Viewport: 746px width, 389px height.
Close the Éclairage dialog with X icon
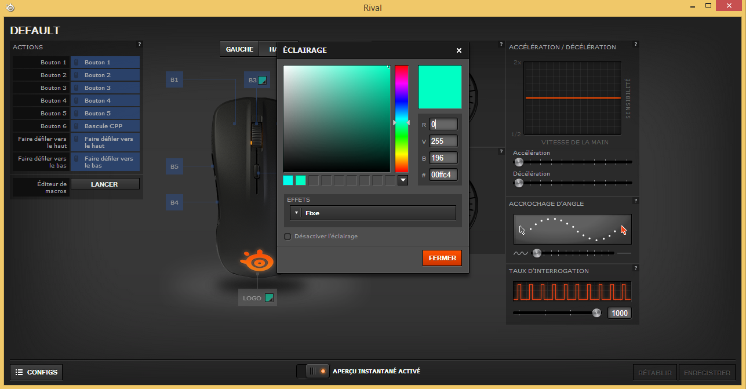point(458,50)
